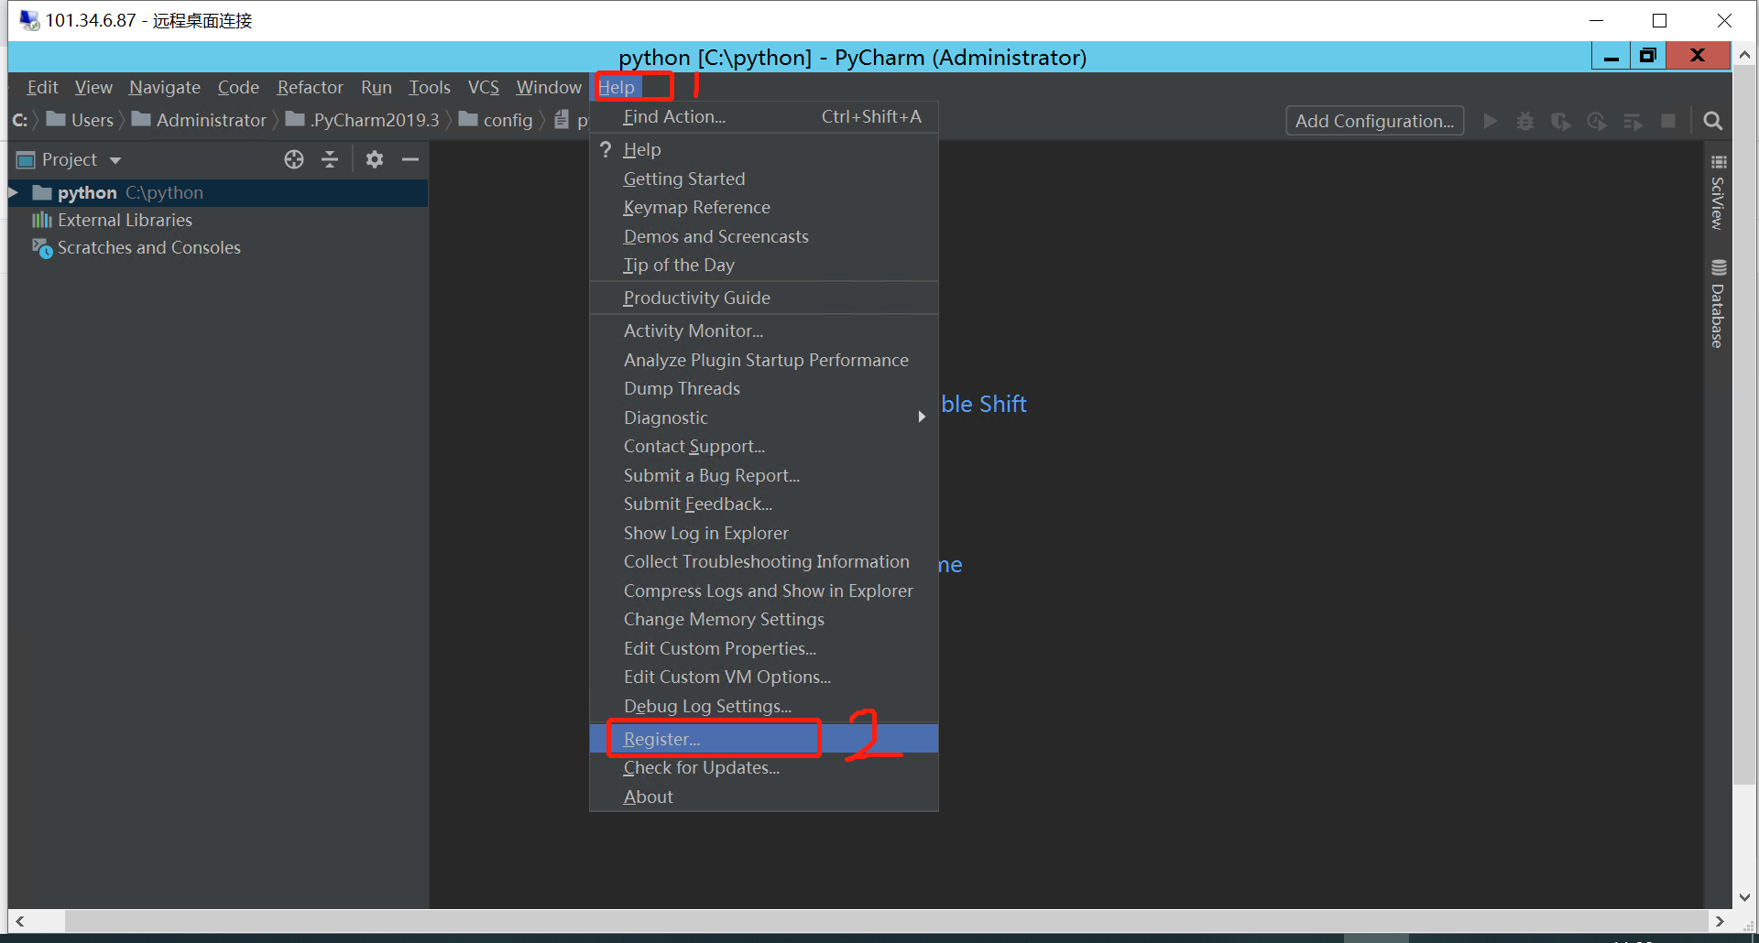Open Project panel settings gear
This screenshot has width=1759, height=943.
pos(374,159)
